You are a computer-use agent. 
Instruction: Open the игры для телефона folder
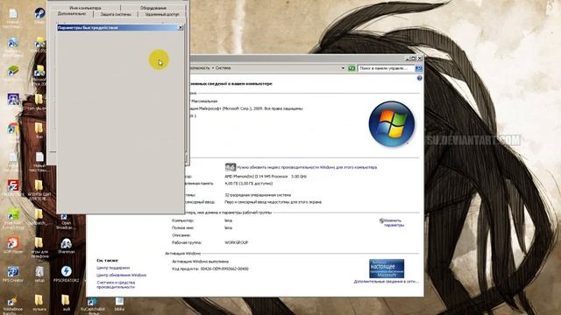(x=39, y=243)
